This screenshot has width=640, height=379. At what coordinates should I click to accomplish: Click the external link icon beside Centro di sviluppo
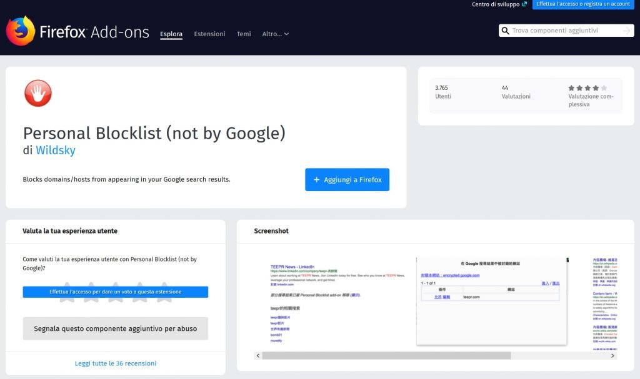coord(524,4)
